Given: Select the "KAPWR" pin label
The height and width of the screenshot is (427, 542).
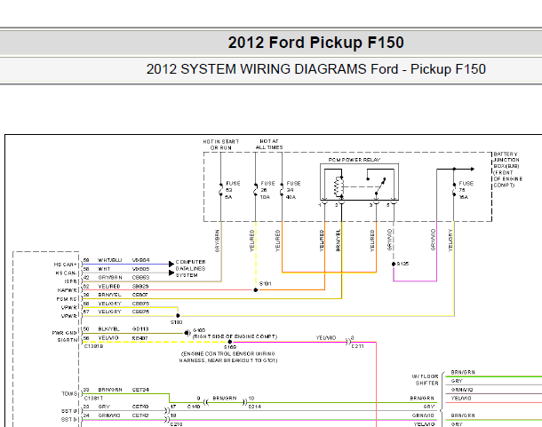Looking at the screenshot, I should click(x=67, y=290).
